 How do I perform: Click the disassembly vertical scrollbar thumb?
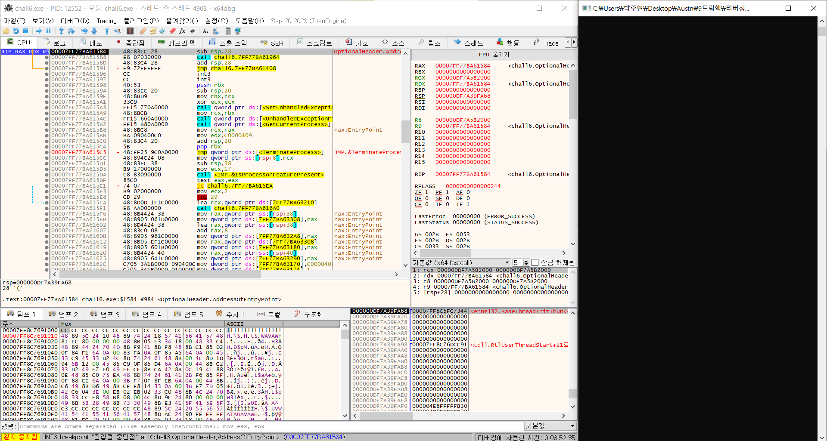pos(405,131)
